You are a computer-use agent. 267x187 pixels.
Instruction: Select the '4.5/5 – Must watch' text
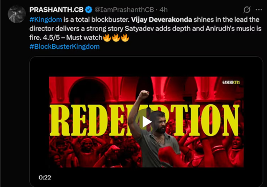73,38
